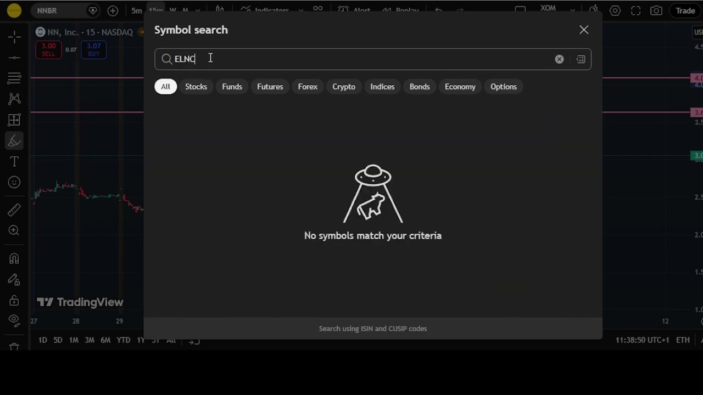Set chart range to 3M
Screen dimensions: 703x395
point(90,340)
